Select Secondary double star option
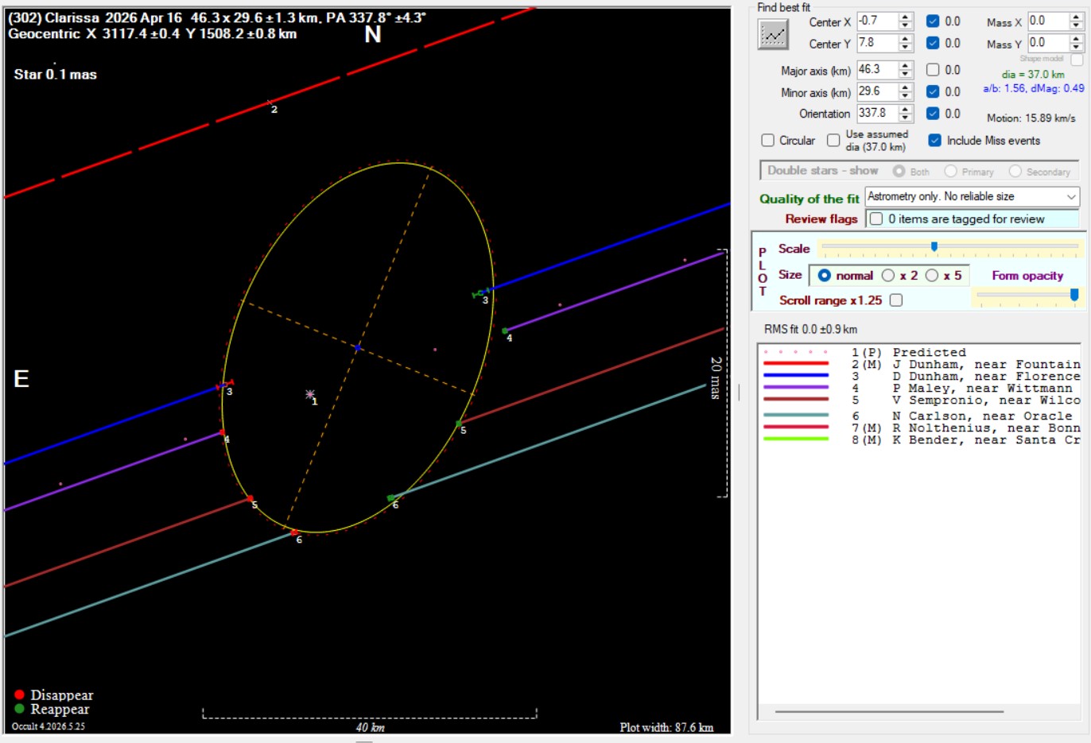Screen dimensions: 1091x743 [x=1015, y=171]
